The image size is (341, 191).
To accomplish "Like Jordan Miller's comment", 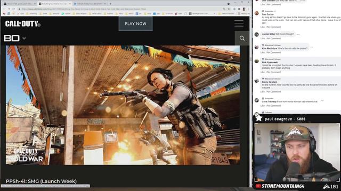I will click(263, 39).
